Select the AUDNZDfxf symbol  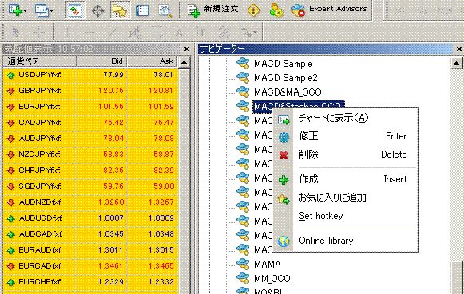click(x=40, y=202)
